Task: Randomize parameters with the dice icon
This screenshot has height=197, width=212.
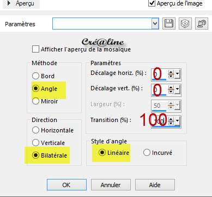Action: [185, 24]
